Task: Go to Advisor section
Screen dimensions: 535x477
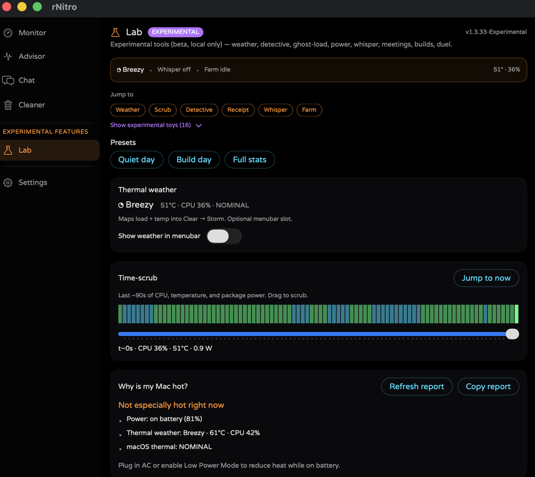Action: pyautogui.click(x=50, y=56)
